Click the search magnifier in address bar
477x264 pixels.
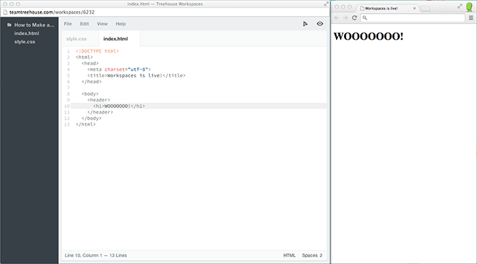tap(365, 18)
